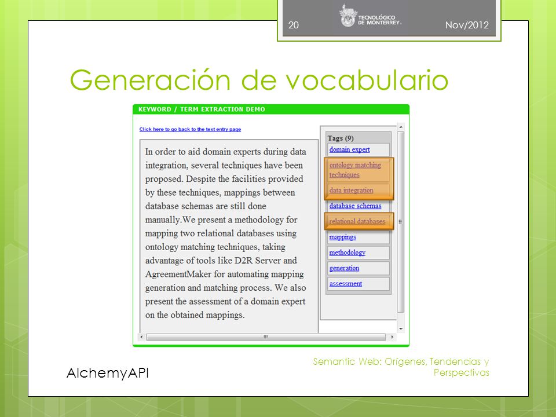The image size is (556, 417).
Task: Select the 'relational databases' tag link
Action: [357, 221]
